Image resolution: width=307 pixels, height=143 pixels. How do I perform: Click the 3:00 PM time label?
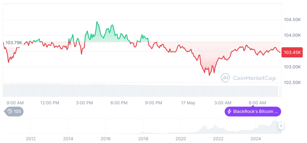point(84,103)
